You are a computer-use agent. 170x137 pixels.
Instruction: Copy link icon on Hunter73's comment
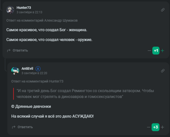coord(162,10)
